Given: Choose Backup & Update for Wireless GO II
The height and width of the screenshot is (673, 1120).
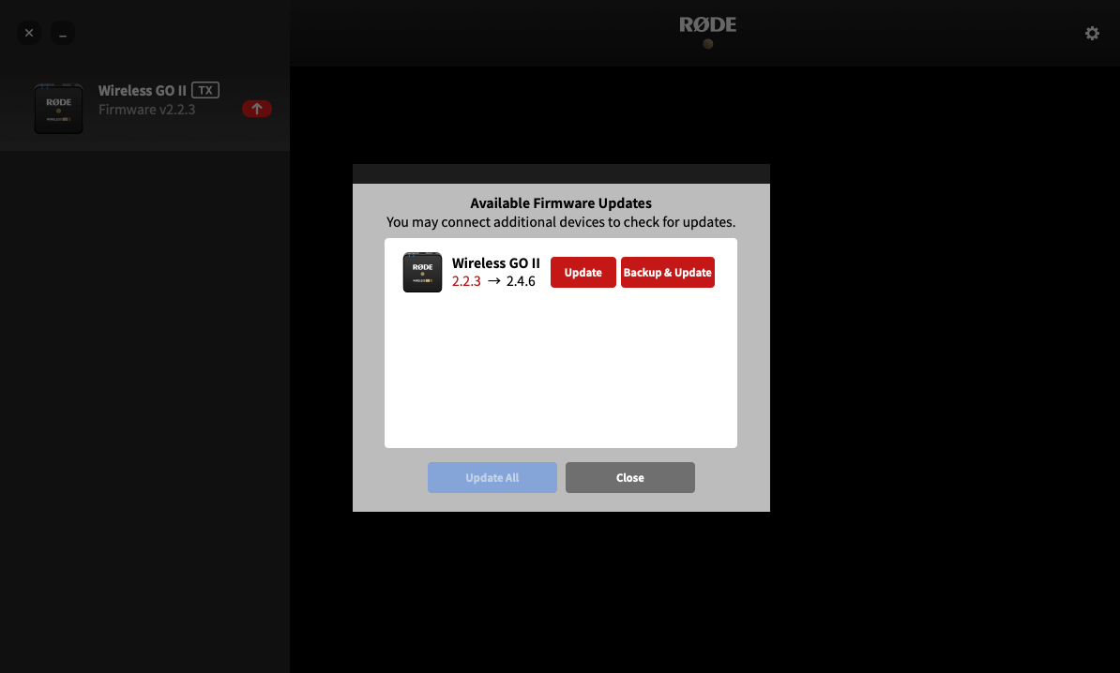Looking at the screenshot, I should (667, 272).
